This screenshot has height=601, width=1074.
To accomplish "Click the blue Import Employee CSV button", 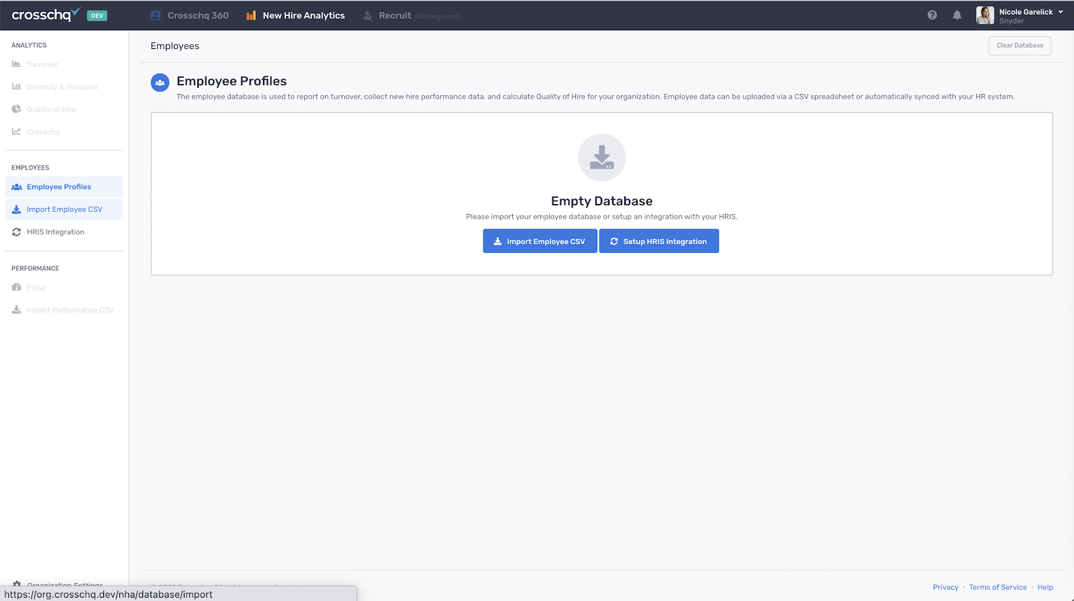I will [x=540, y=241].
